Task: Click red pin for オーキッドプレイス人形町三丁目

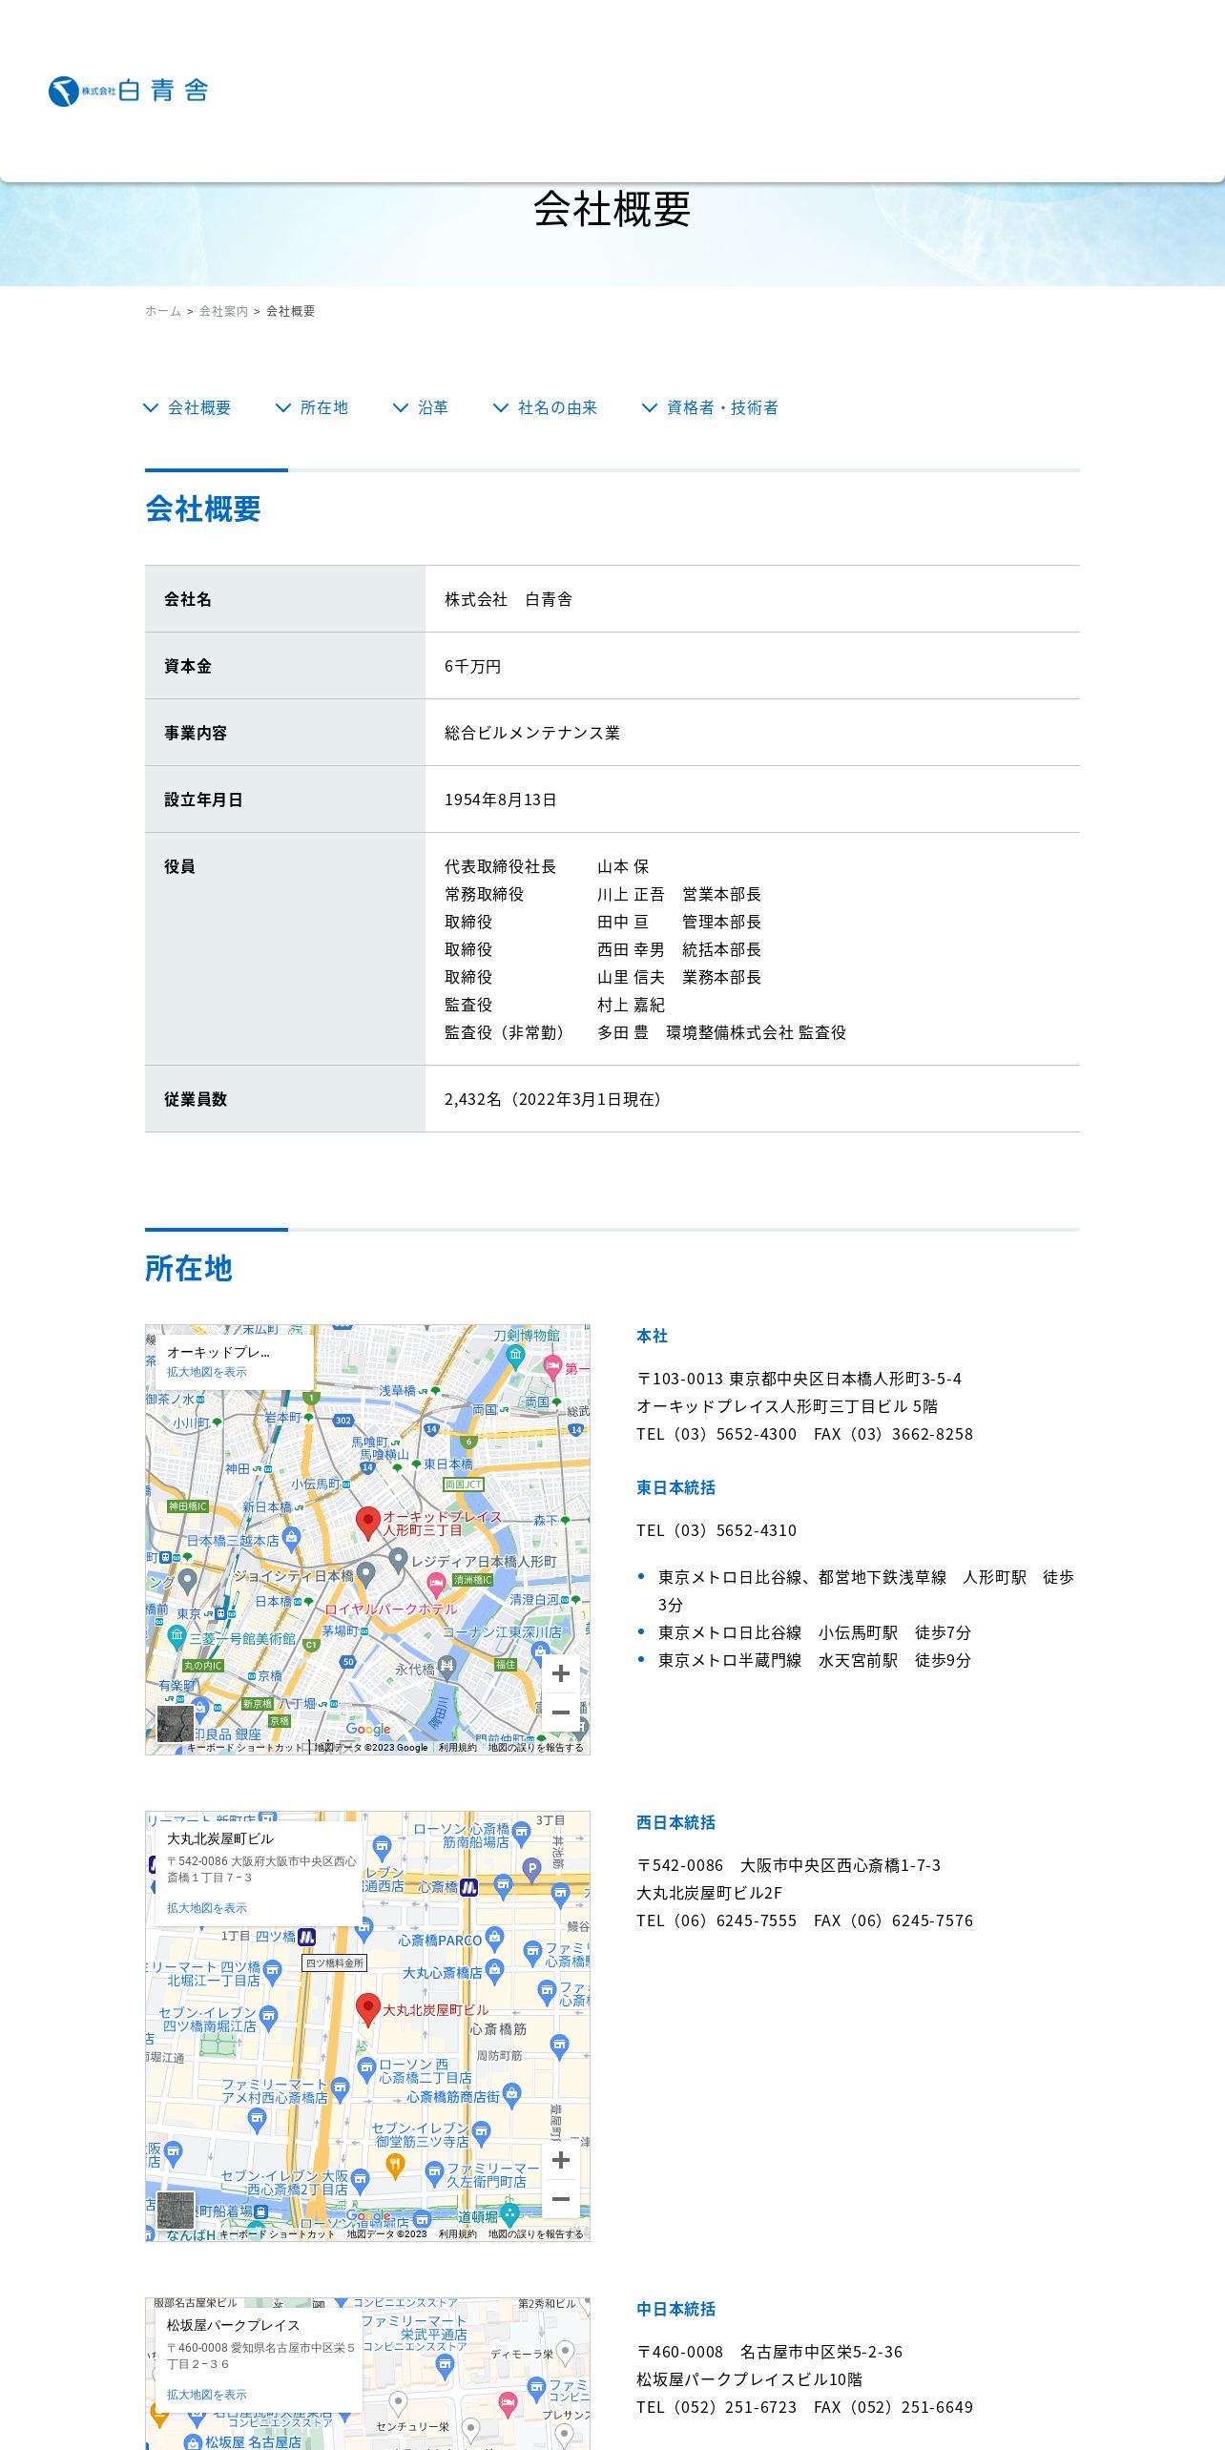Action: [367, 1522]
